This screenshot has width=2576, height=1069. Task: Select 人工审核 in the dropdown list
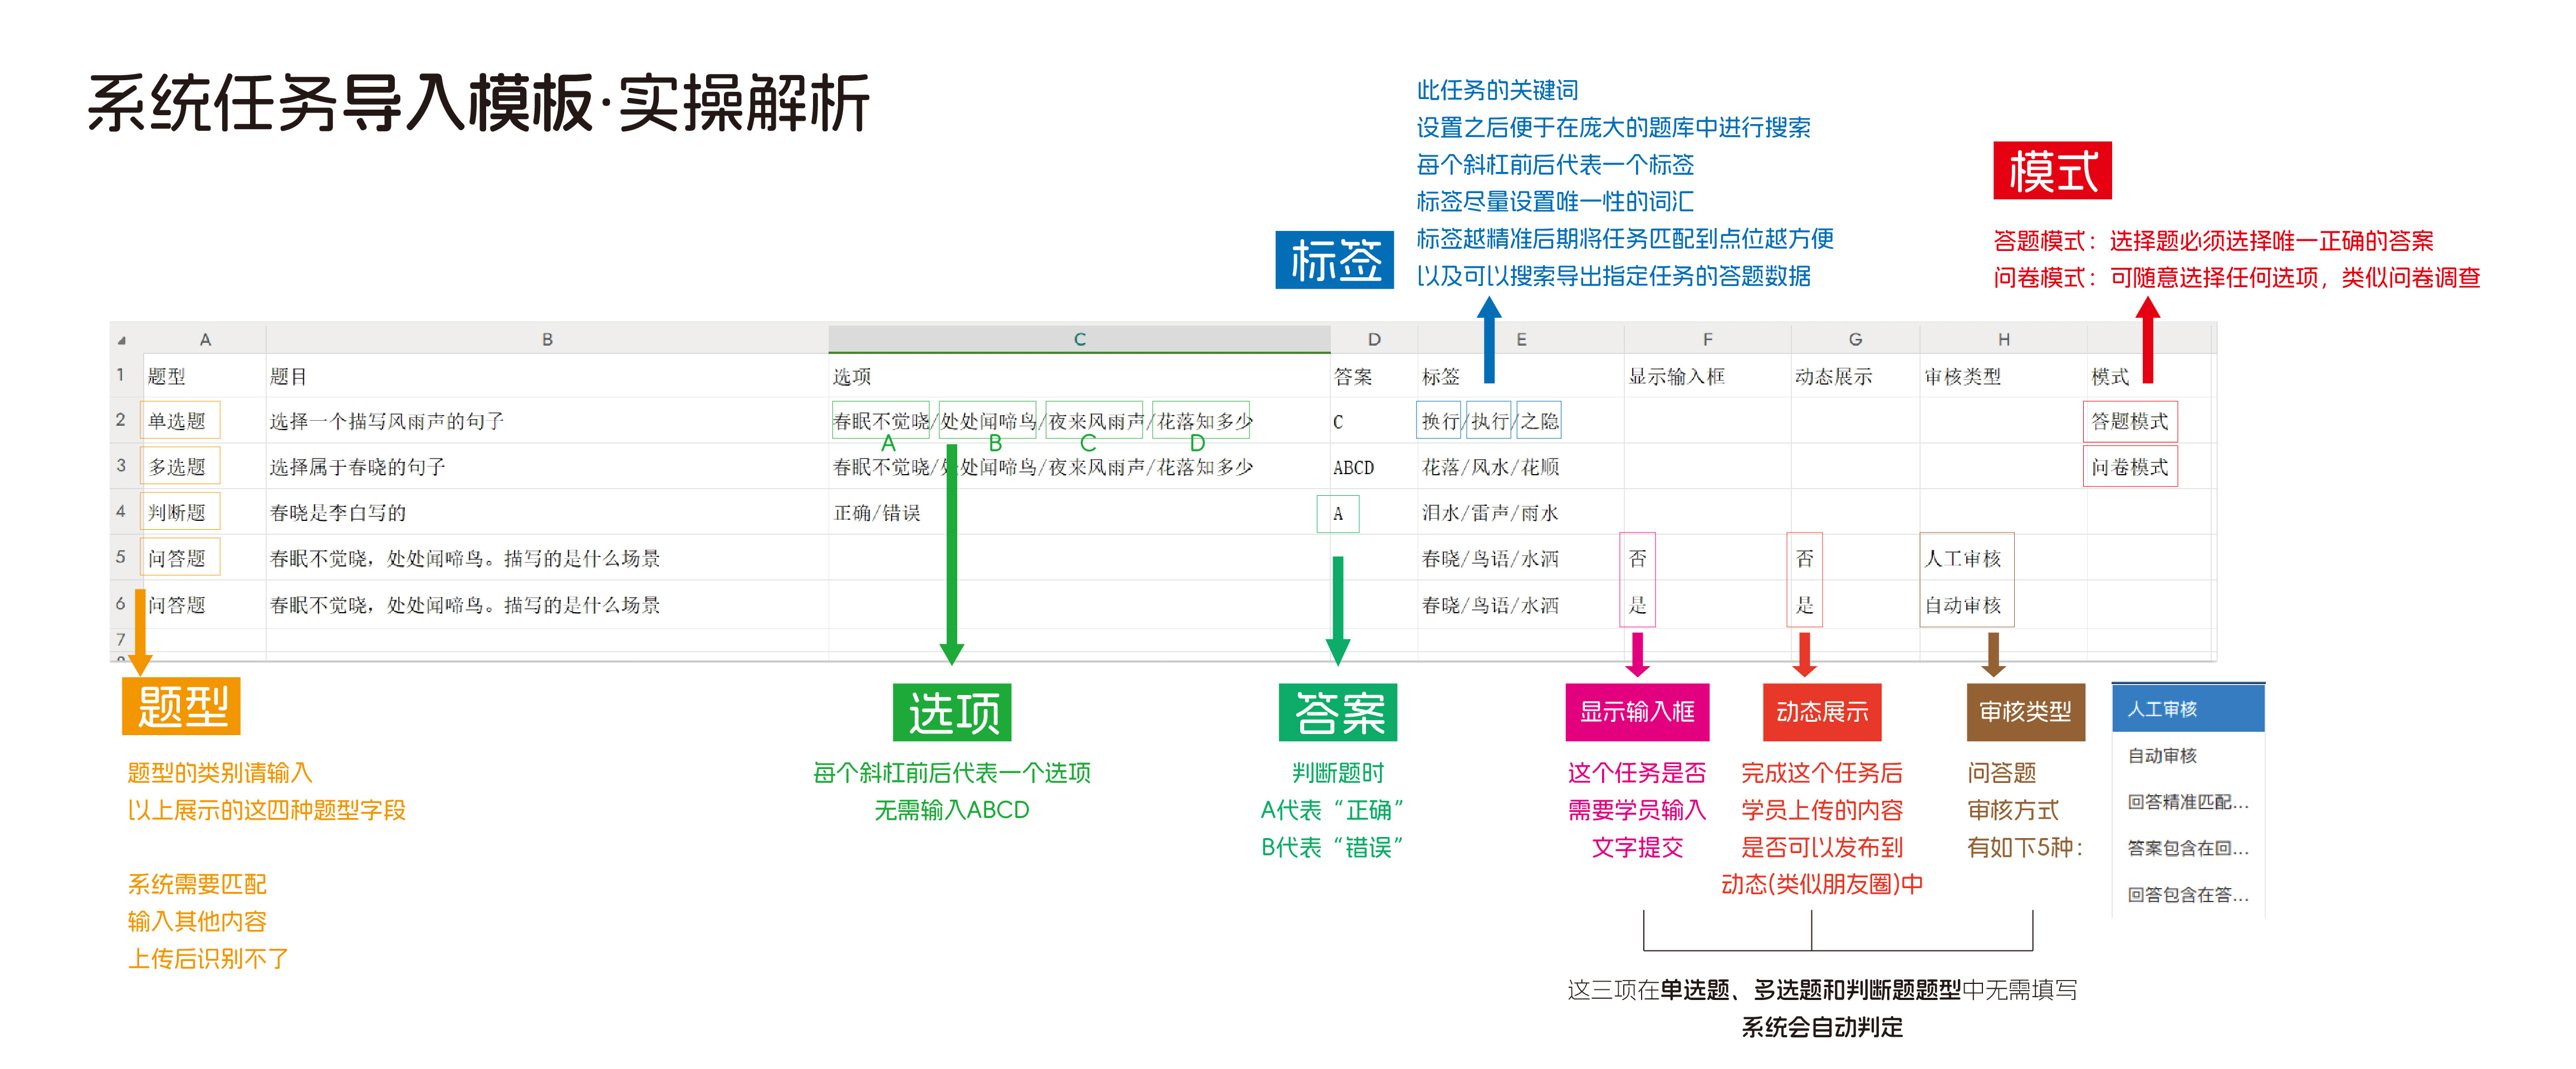pyautogui.click(x=2187, y=710)
